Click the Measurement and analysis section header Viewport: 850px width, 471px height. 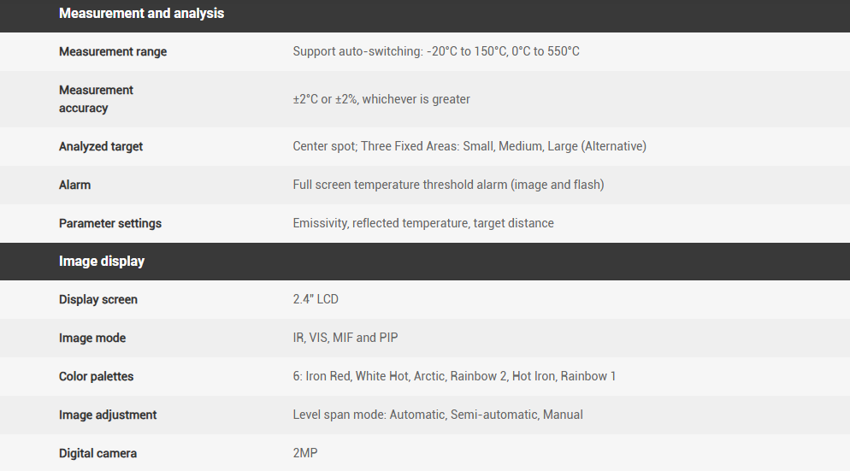[141, 14]
